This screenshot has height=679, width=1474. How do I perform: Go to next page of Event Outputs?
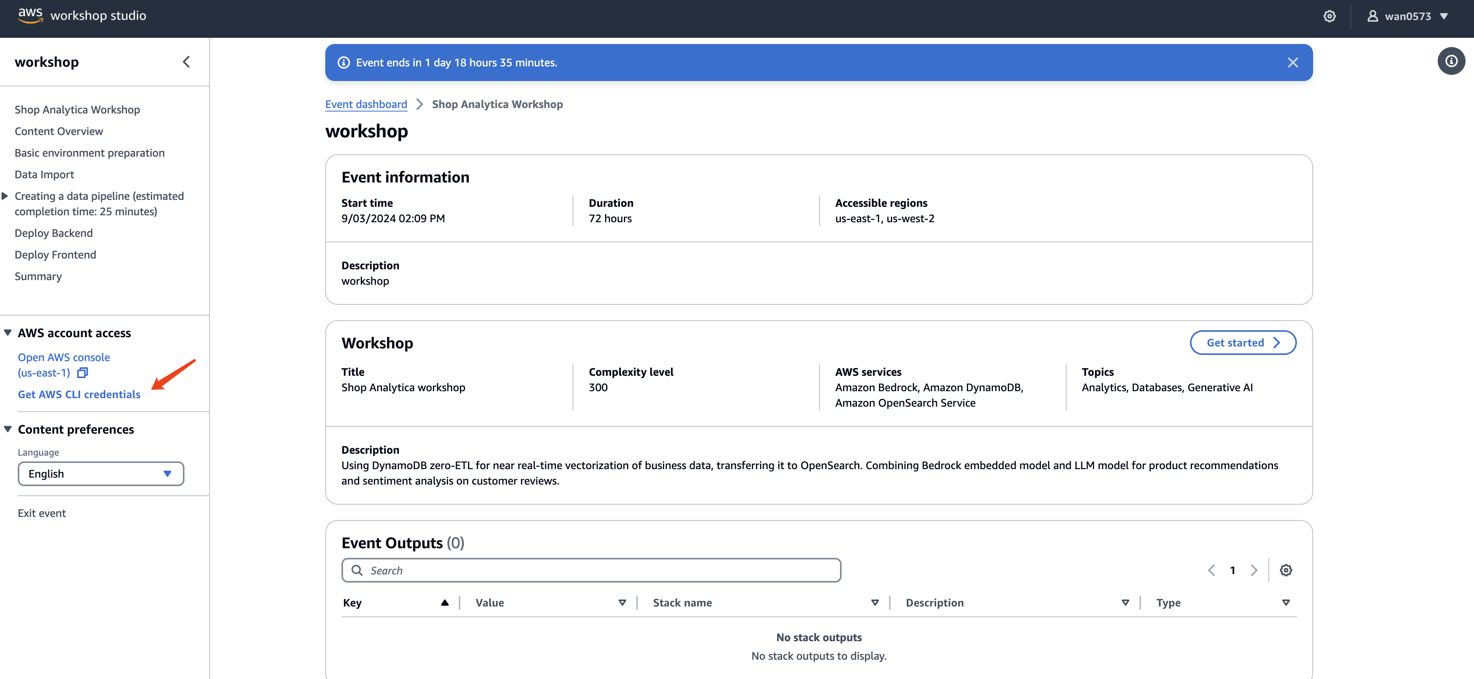coord(1254,570)
